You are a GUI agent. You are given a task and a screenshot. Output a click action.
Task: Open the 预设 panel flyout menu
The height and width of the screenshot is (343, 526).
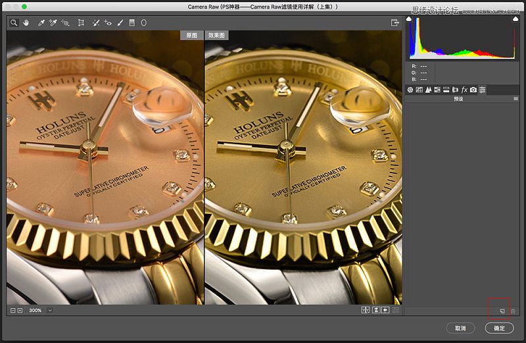(515, 99)
